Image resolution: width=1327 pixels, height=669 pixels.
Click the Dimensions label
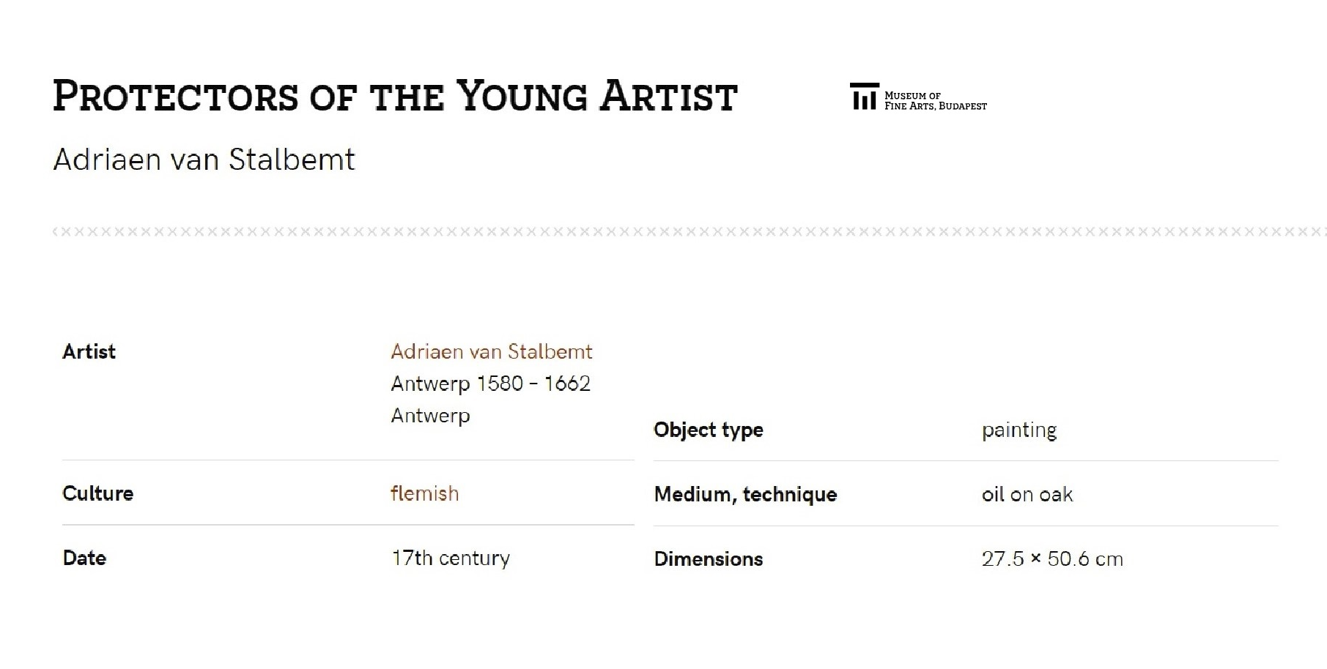click(x=708, y=558)
